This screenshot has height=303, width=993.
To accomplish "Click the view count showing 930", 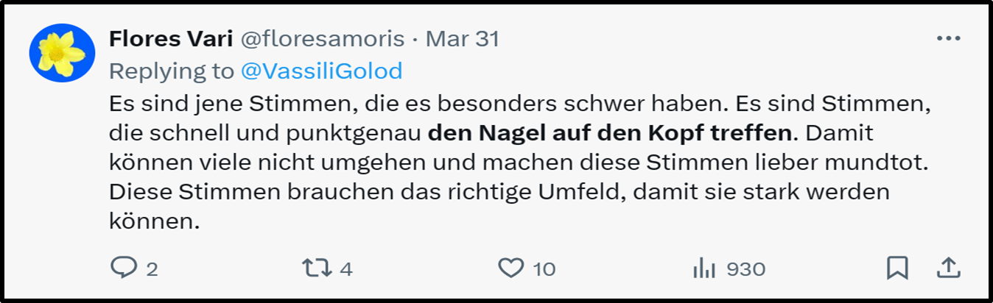I will [x=746, y=269].
